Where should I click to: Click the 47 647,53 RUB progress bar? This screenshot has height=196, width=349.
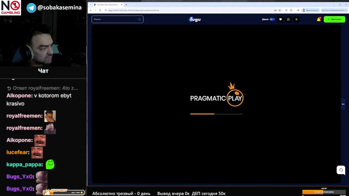click(324, 192)
